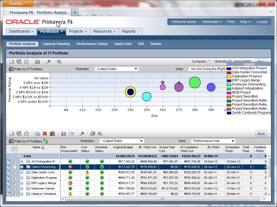The width and height of the screenshot is (277, 207).
Task: Uncheck the ACH Integration project checkbox
Action: (x=14, y=161)
